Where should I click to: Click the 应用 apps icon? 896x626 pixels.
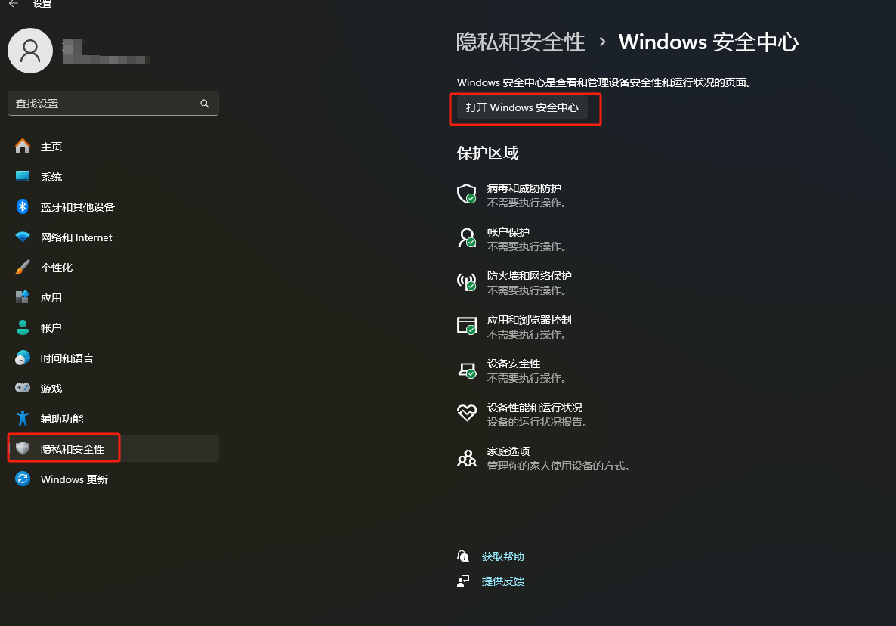23,297
